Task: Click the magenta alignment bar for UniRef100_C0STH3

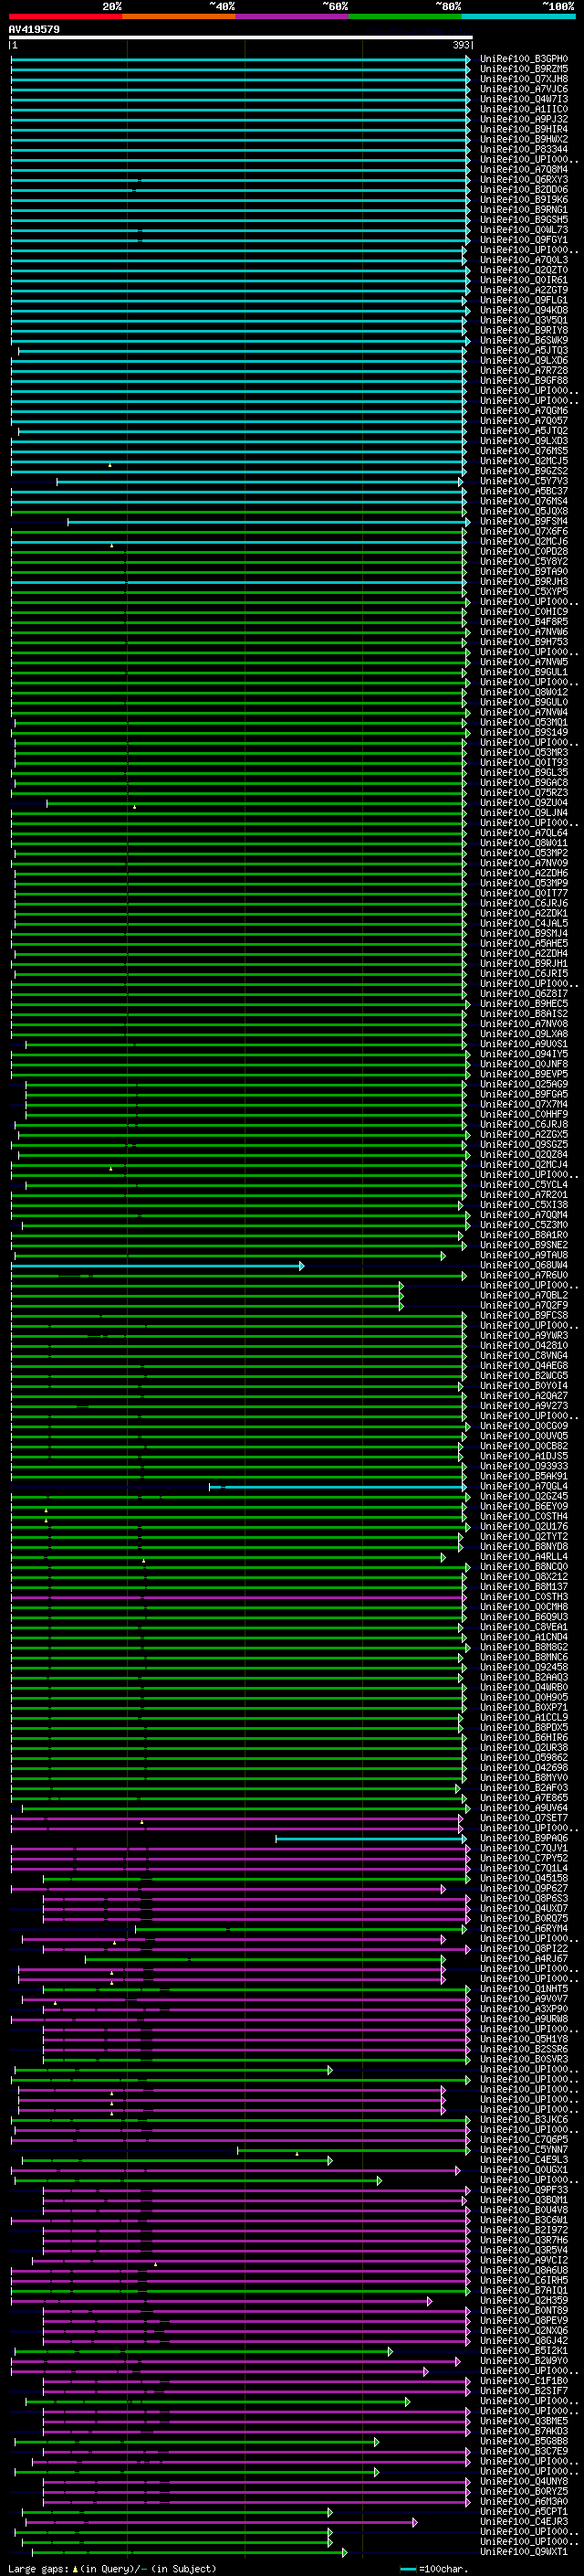Action: [x=238, y=1598]
